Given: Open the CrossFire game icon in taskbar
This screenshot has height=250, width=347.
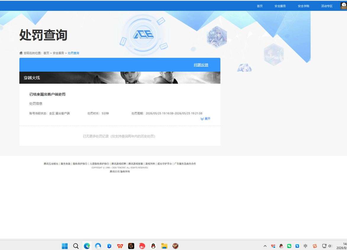Looking at the screenshot, I should click(x=175, y=246).
